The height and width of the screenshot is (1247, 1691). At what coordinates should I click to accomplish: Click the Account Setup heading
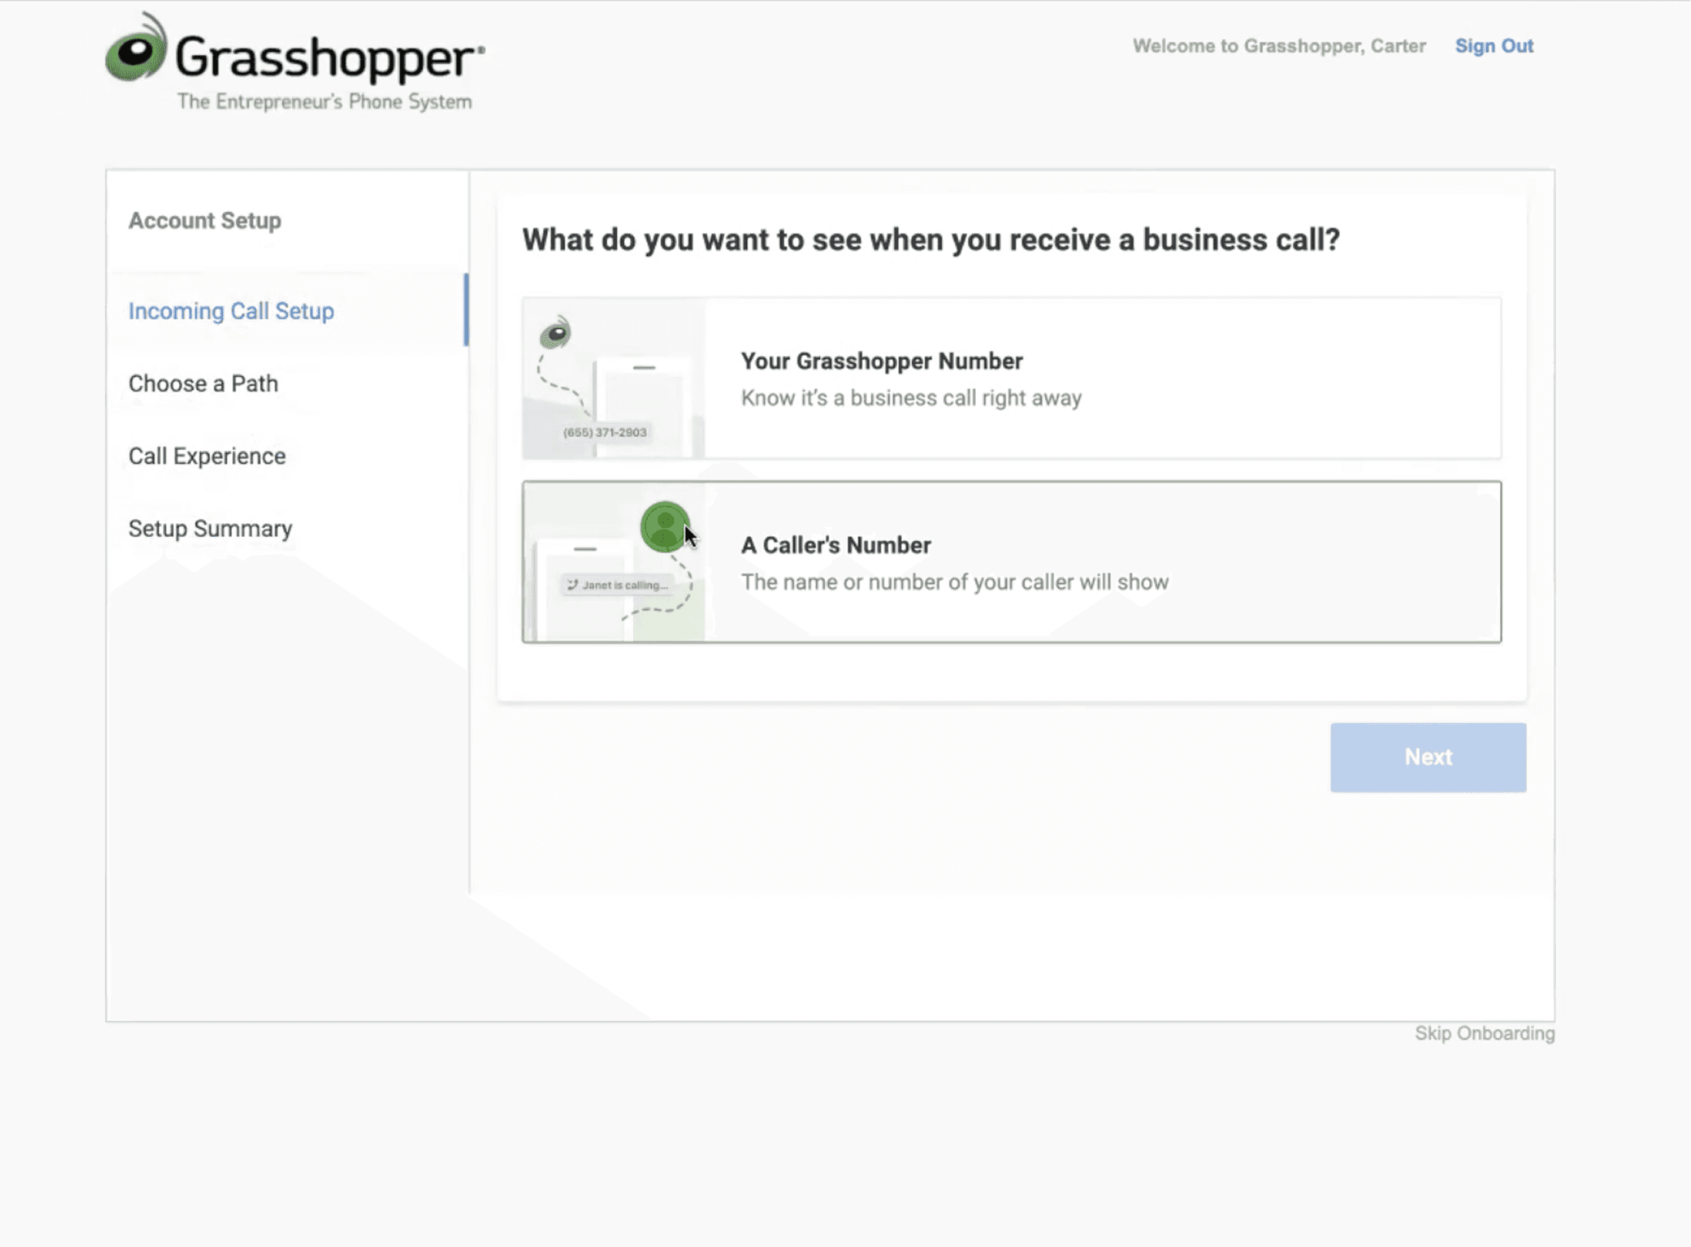point(205,221)
